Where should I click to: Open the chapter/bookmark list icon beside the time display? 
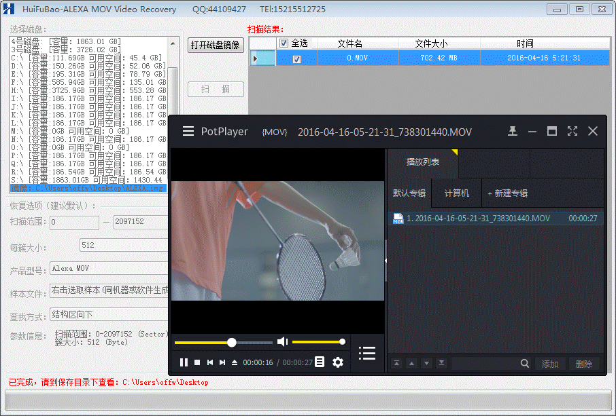(320, 362)
